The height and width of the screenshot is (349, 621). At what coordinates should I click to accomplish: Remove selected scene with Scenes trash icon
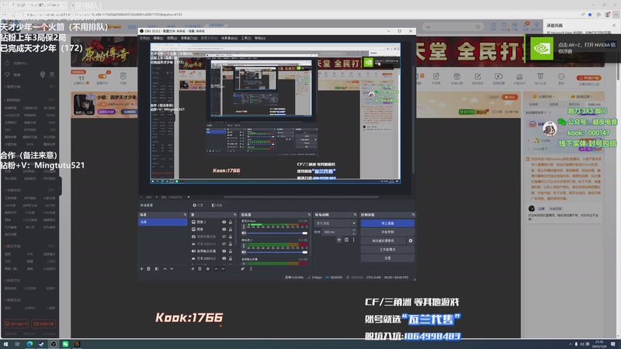pyautogui.click(x=148, y=268)
